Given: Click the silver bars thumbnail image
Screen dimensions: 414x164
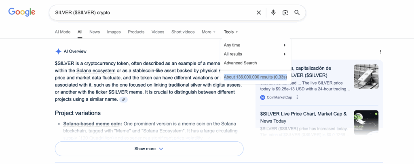Looking at the screenshot, I should pyautogui.click(x=366, y=76).
